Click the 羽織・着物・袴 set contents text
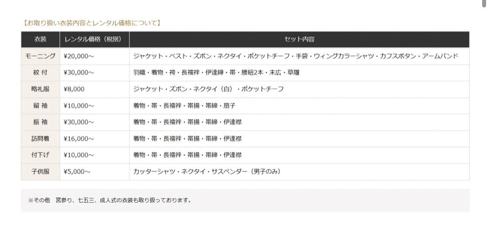The height and width of the screenshot is (235, 490). click(x=216, y=73)
